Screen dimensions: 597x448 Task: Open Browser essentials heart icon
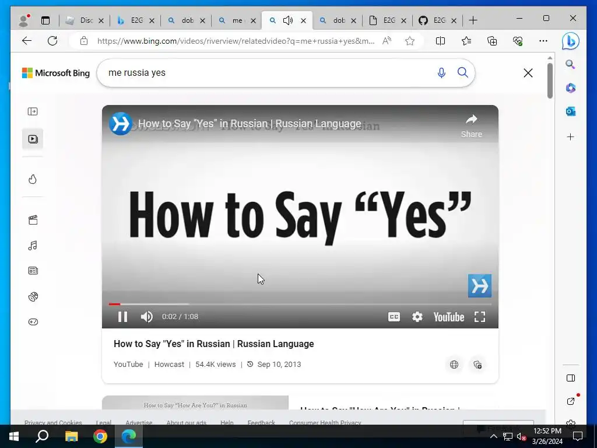coord(518,41)
